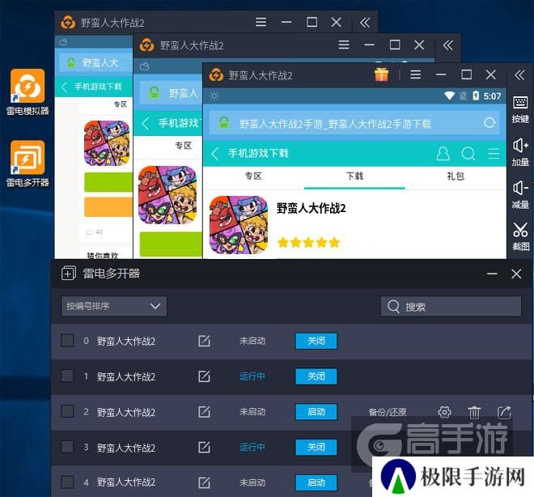Click 备份/还原 for instance 2
The image size is (534, 497).
[388, 412]
